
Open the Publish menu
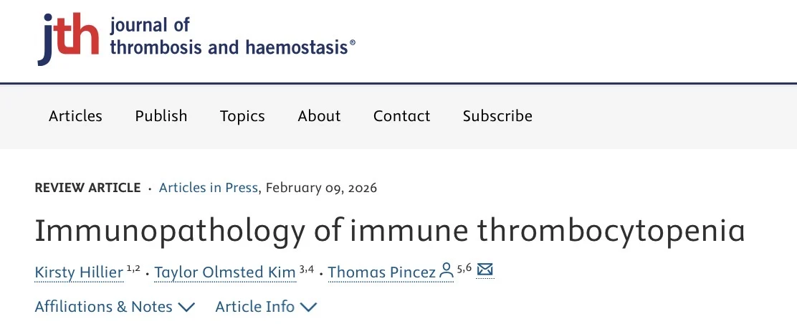pyautogui.click(x=161, y=116)
